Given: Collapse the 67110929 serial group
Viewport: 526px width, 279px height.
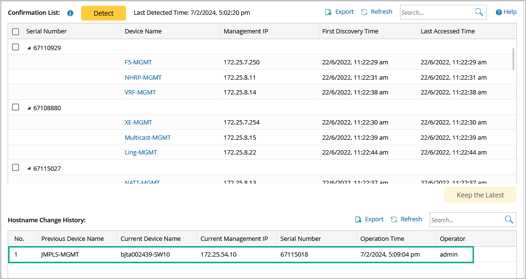Looking at the screenshot, I should [29, 48].
